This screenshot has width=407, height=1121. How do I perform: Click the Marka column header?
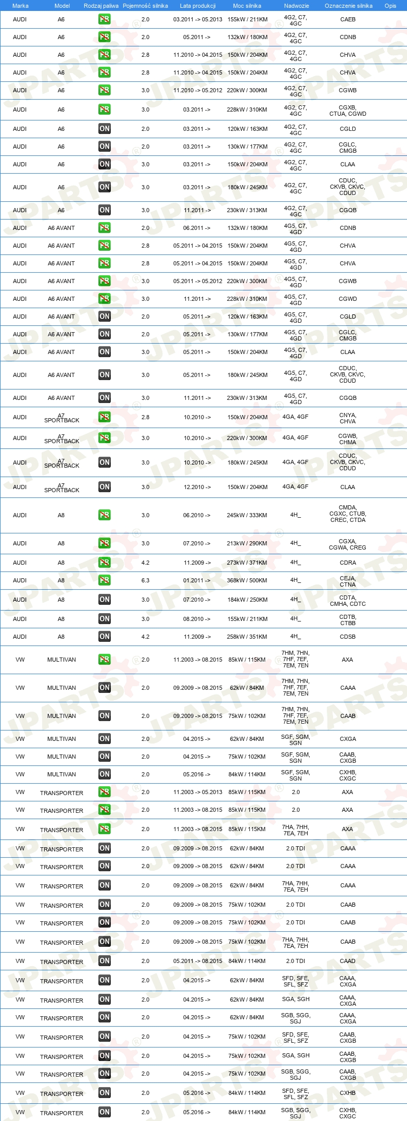(20, 6)
